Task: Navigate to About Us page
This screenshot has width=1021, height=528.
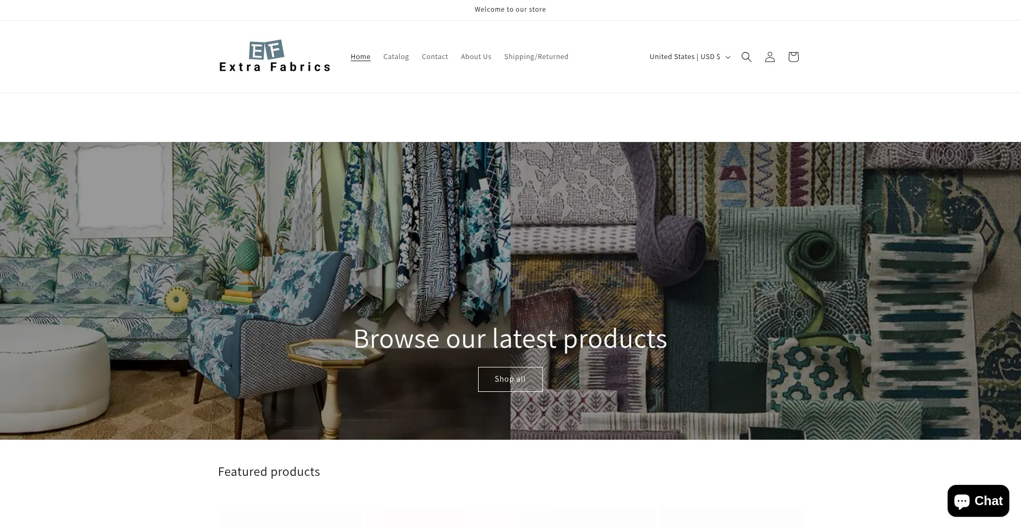Action: [476, 57]
